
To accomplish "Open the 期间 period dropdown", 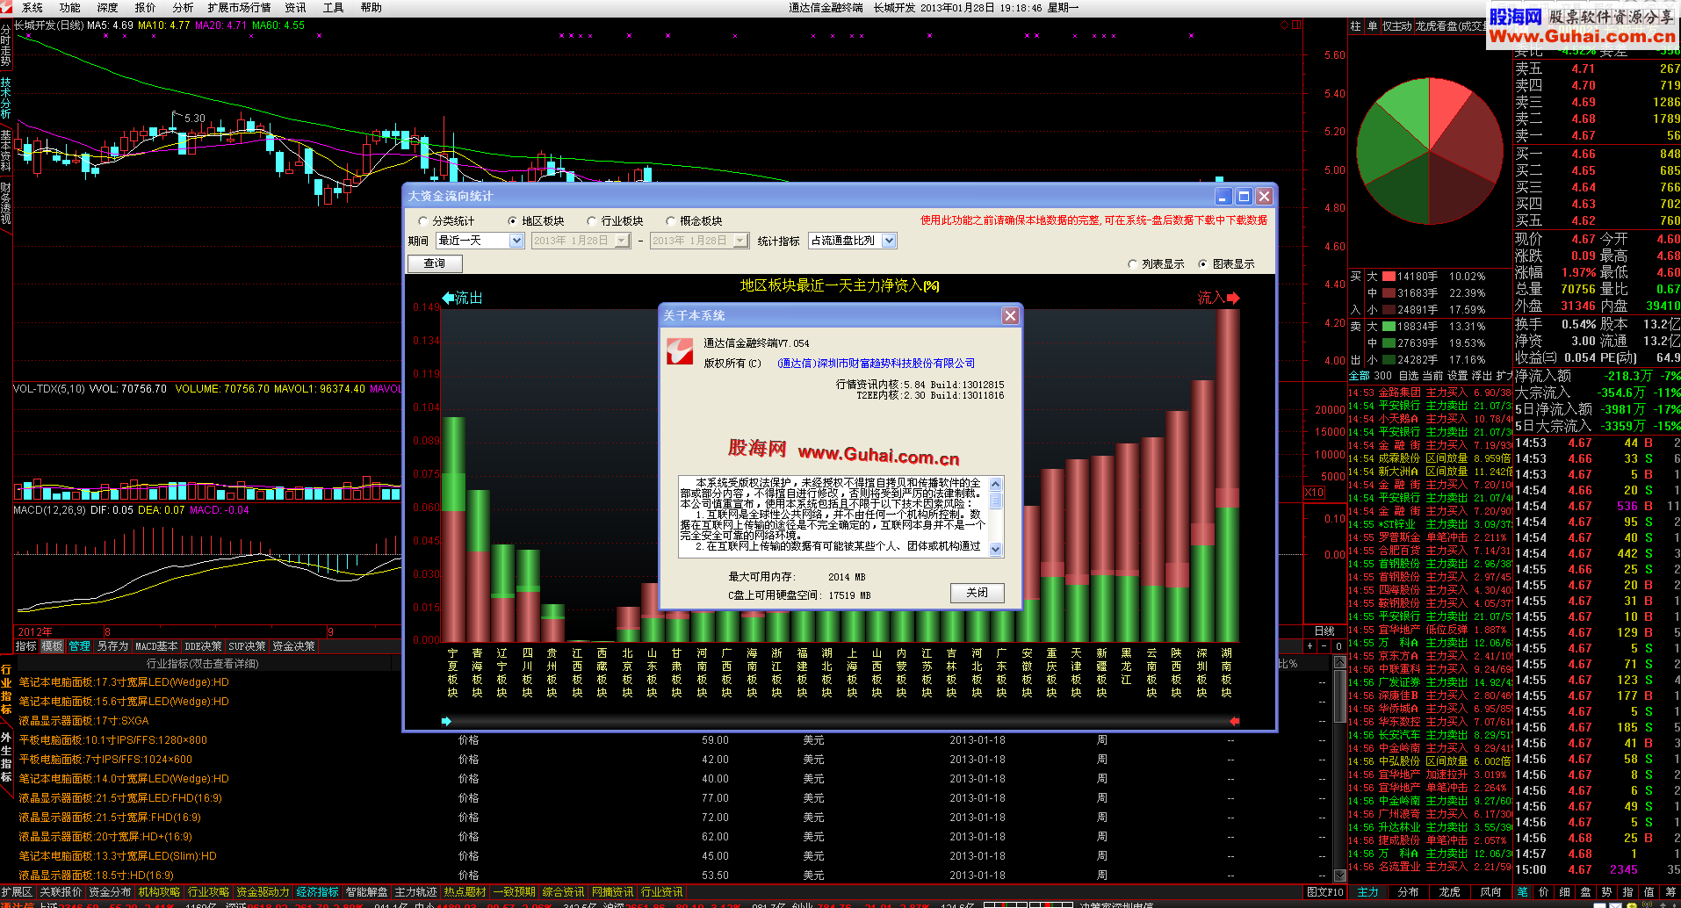I will pos(516,241).
